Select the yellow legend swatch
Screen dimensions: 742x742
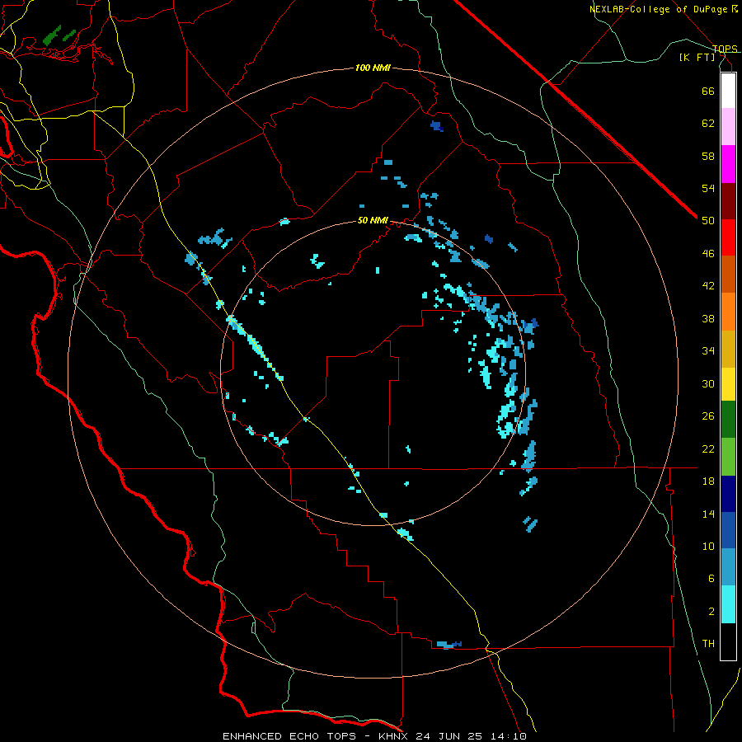tap(728, 384)
